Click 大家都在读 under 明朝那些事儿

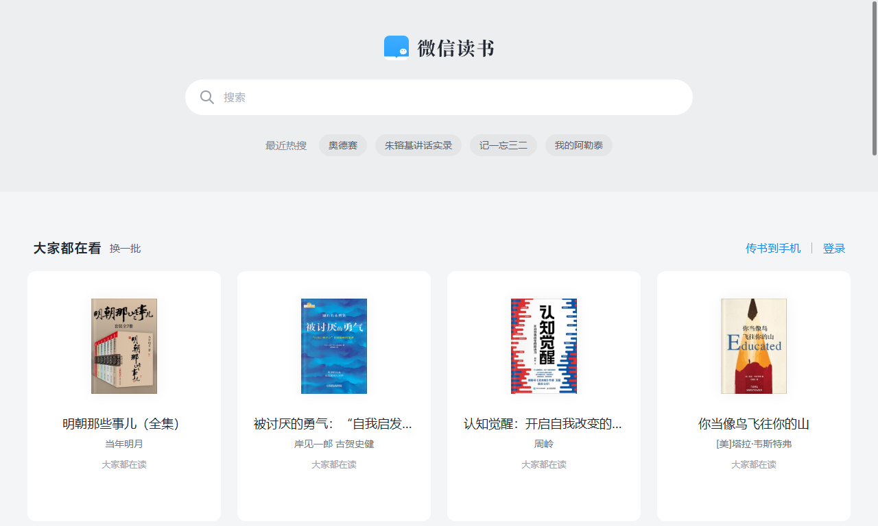[x=124, y=464]
